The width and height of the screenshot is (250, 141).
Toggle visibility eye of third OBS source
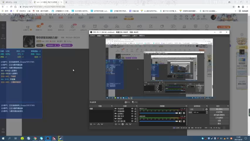pyautogui.click(x=132, y=114)
